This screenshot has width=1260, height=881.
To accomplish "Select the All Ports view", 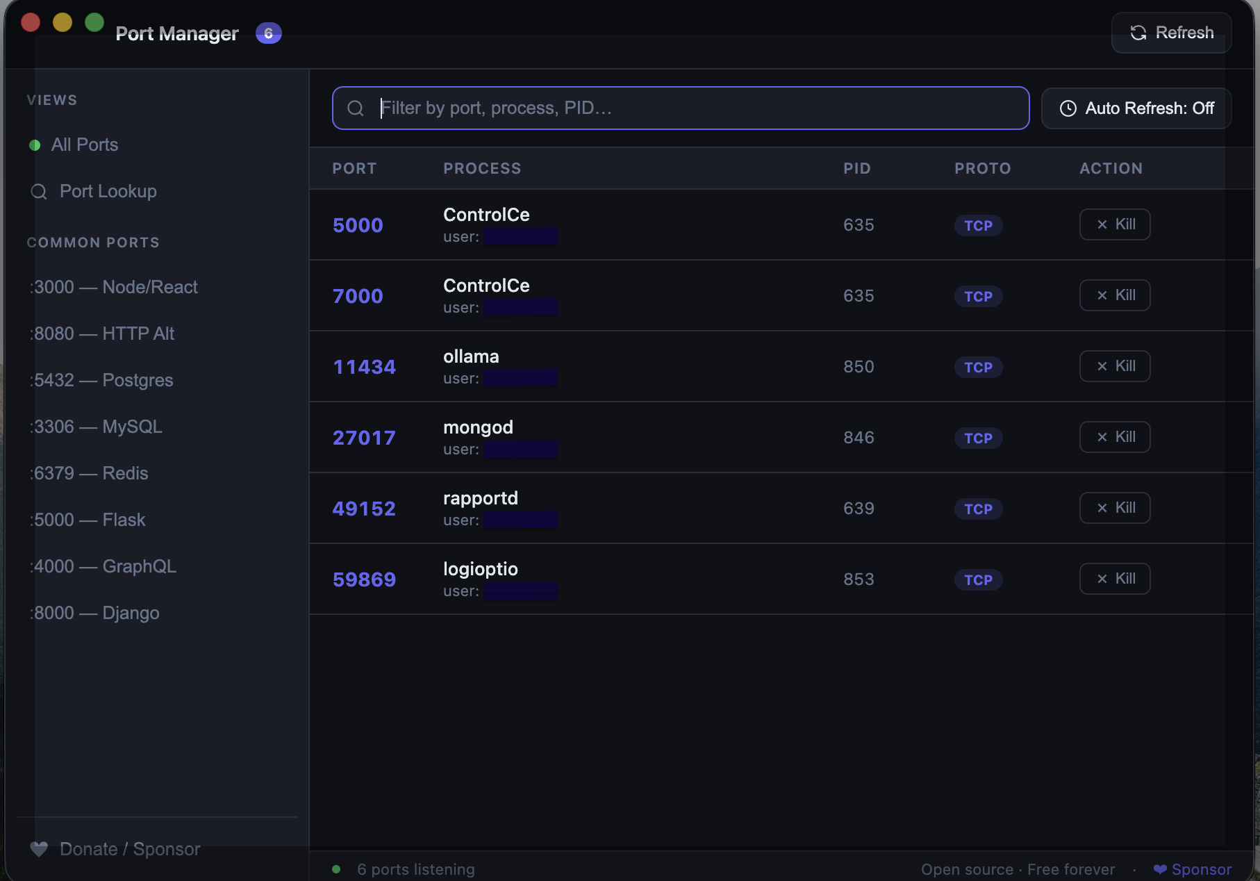I will point(85,145).
